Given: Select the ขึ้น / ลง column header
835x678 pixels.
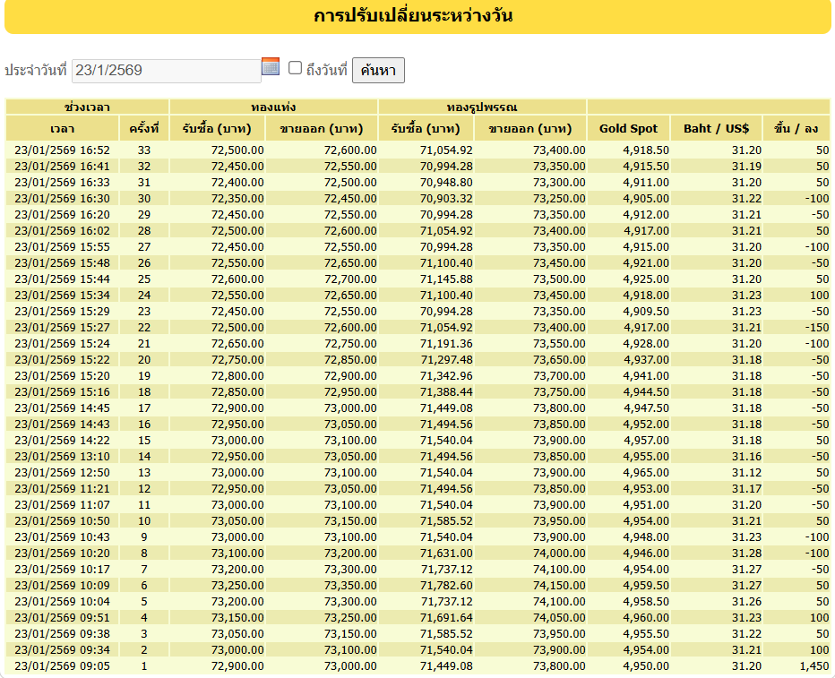Looking at the screenshot, I should 796,128.
